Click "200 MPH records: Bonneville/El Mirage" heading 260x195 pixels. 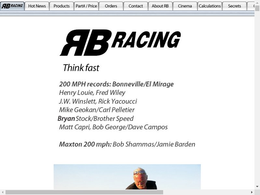pos(116,84)
